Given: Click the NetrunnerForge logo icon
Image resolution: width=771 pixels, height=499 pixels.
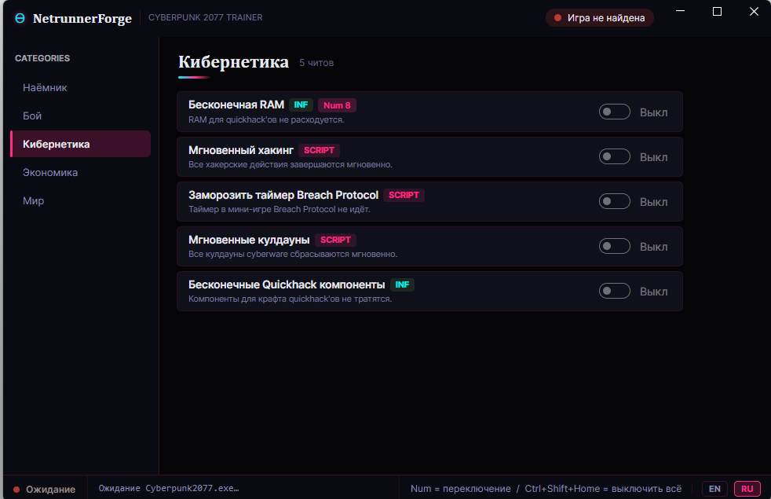Looking at the screenshot, I should [20, 18].
